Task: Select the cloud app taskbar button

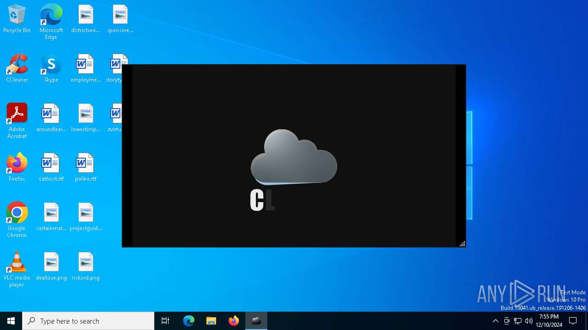Action: pos(256,321)
